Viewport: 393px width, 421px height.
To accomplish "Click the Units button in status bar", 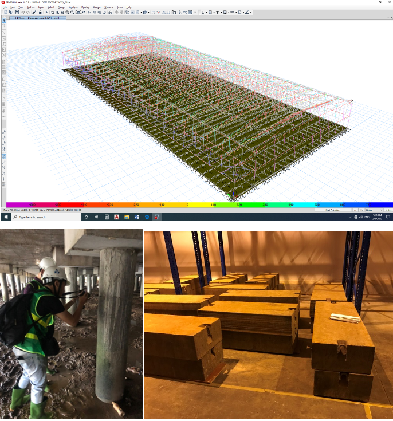I will (387, 210).
